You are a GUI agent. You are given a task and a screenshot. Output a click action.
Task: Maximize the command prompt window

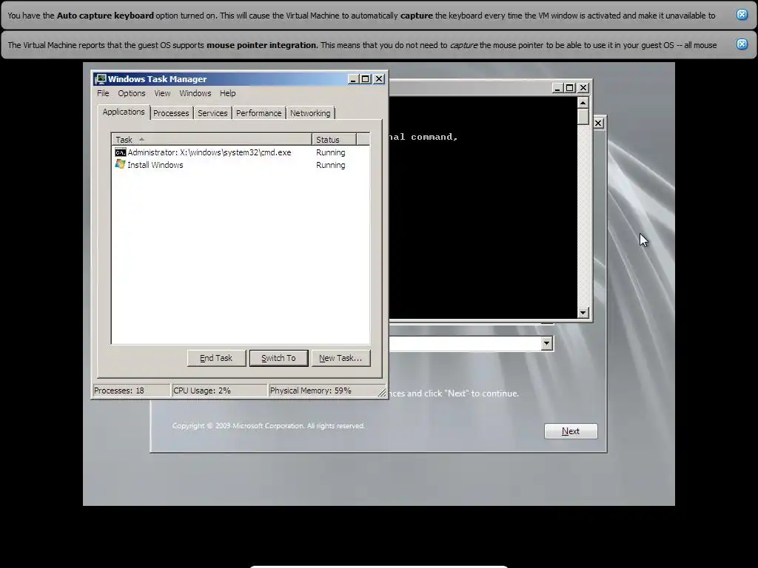570,87
